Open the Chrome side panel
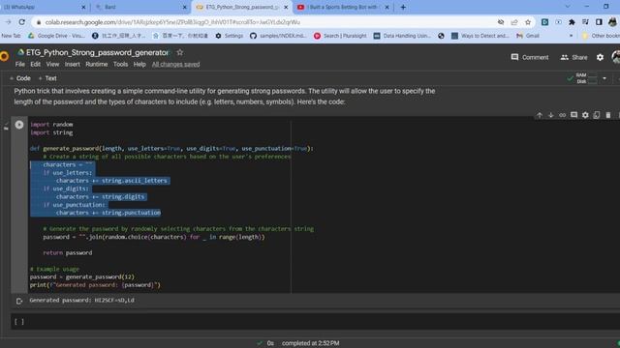The height and width of the screenshot is (348, 620). [599, 22]
